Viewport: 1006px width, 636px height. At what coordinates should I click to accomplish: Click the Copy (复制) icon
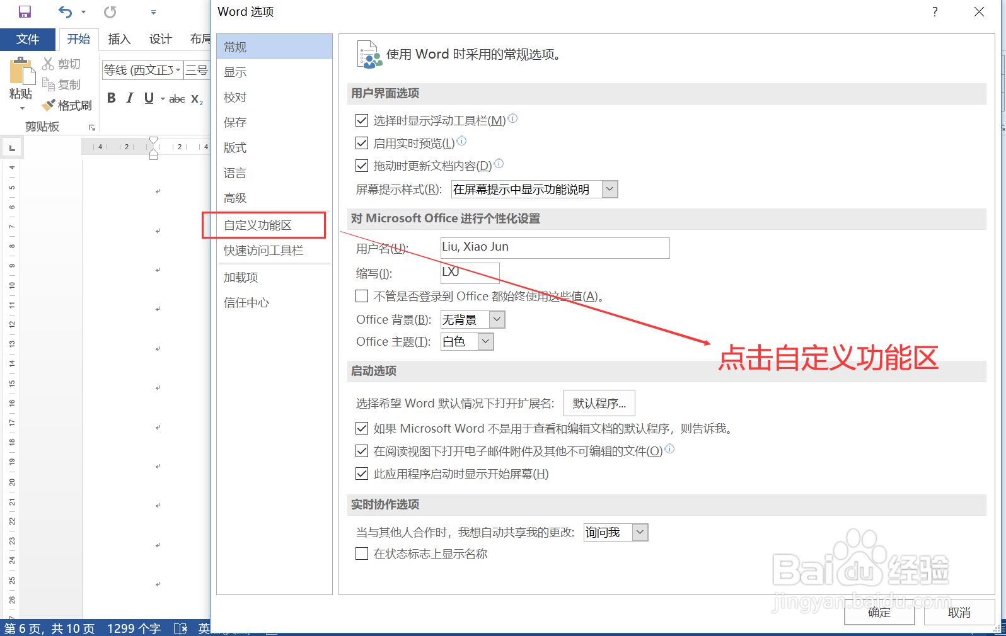48,84
